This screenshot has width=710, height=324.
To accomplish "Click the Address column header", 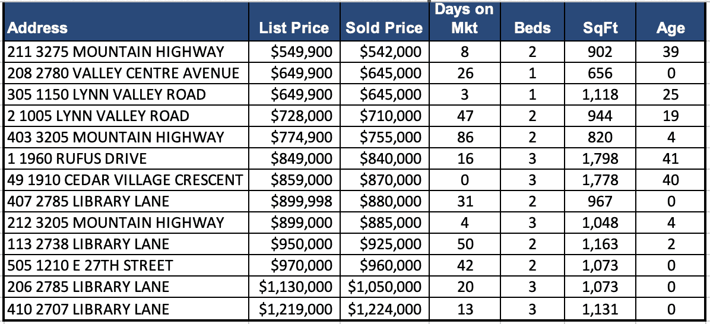I will [38, 28].
